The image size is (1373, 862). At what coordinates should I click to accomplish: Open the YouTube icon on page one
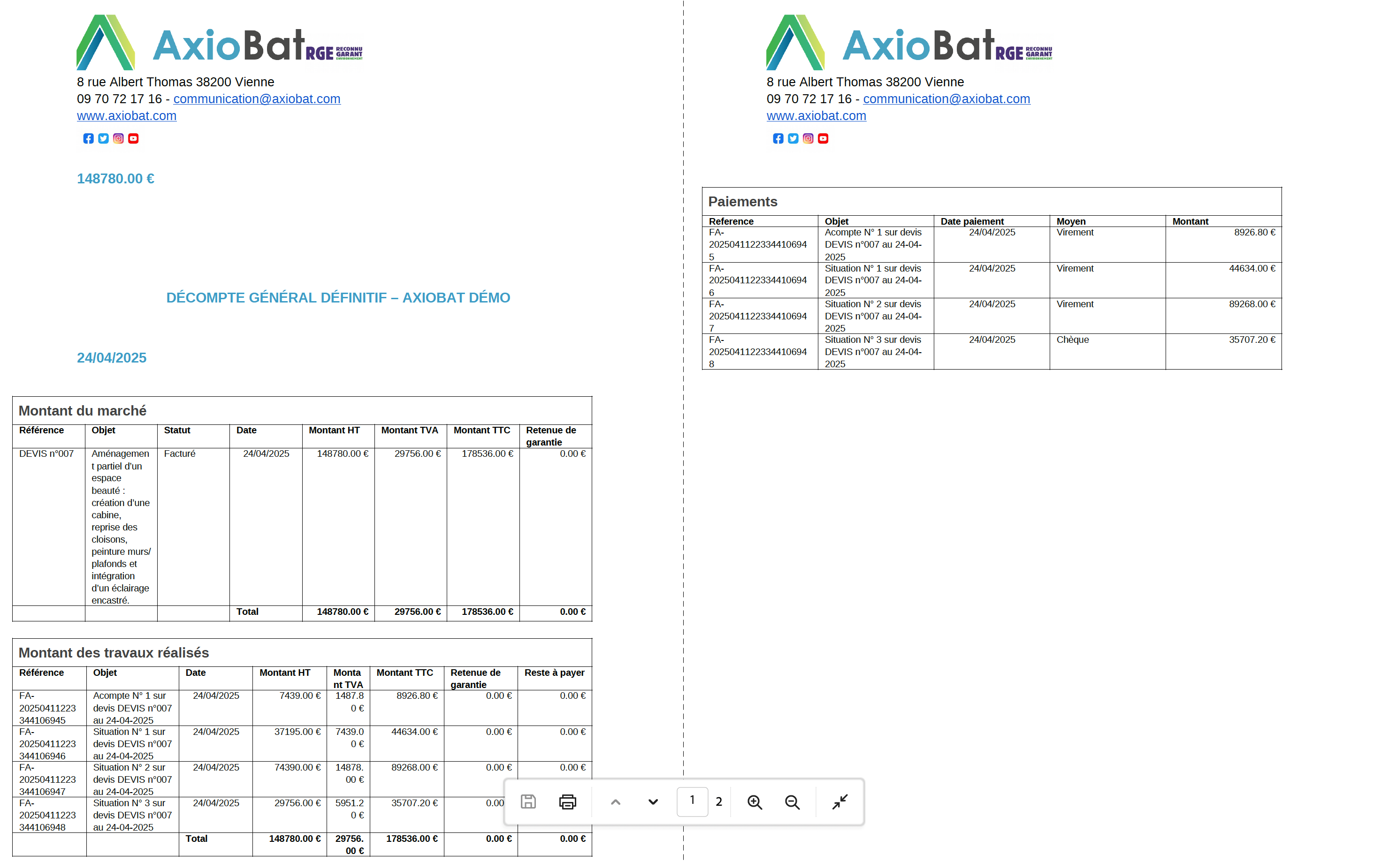[133, 138]
